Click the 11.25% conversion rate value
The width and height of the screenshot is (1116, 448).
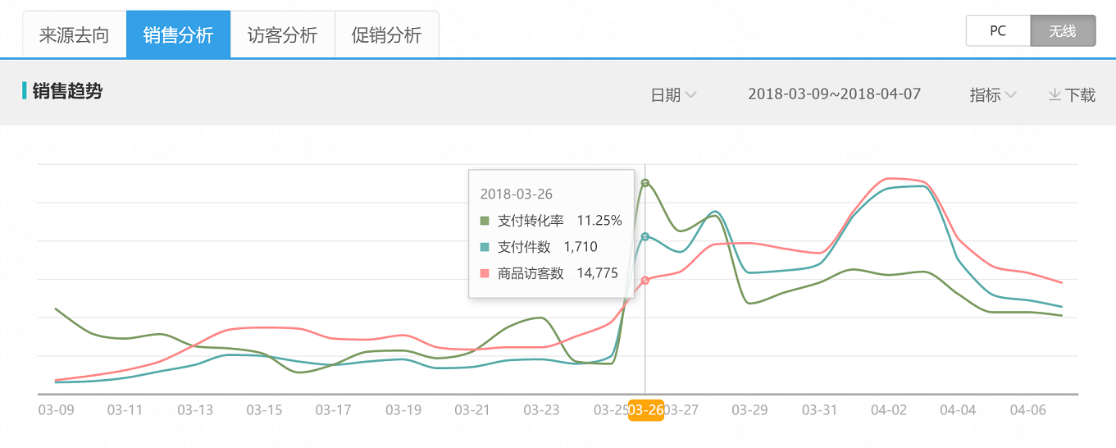(x=599, y=221)
